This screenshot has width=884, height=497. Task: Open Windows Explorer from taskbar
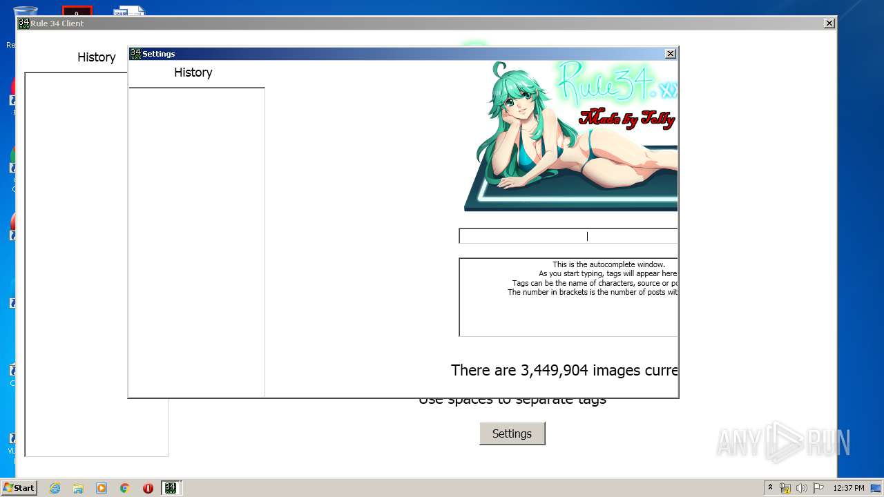(x=78, y=488)
